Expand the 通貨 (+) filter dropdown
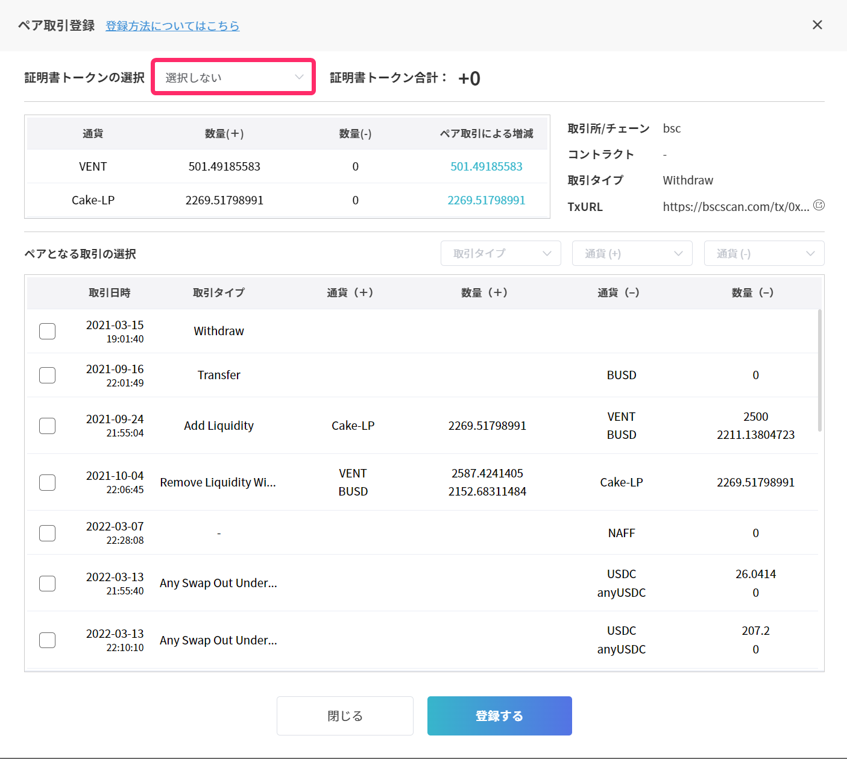This screenshot has width=847, height=759. click(632, 253)
